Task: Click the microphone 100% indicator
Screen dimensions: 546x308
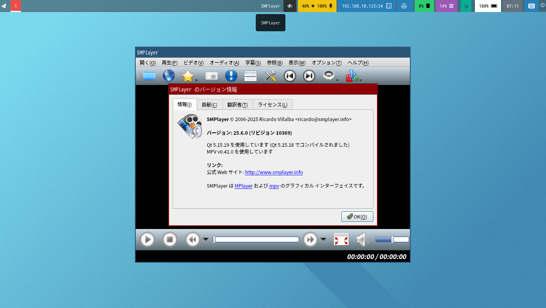Action: (325, 6)
